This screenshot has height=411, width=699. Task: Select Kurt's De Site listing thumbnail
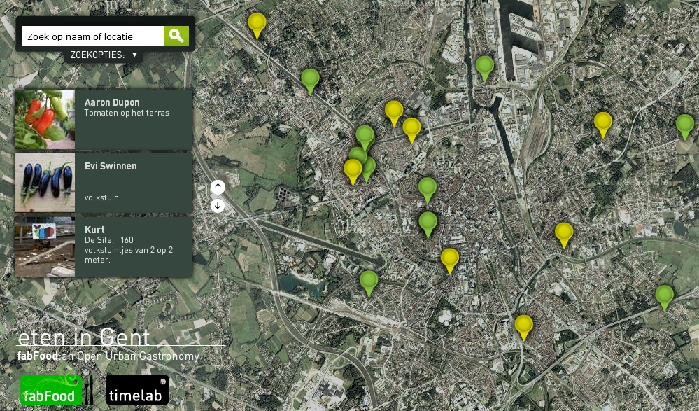(45, 246)
